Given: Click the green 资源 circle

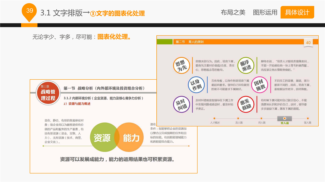Looking at the screenshot, I should click(x=103, y=138).
